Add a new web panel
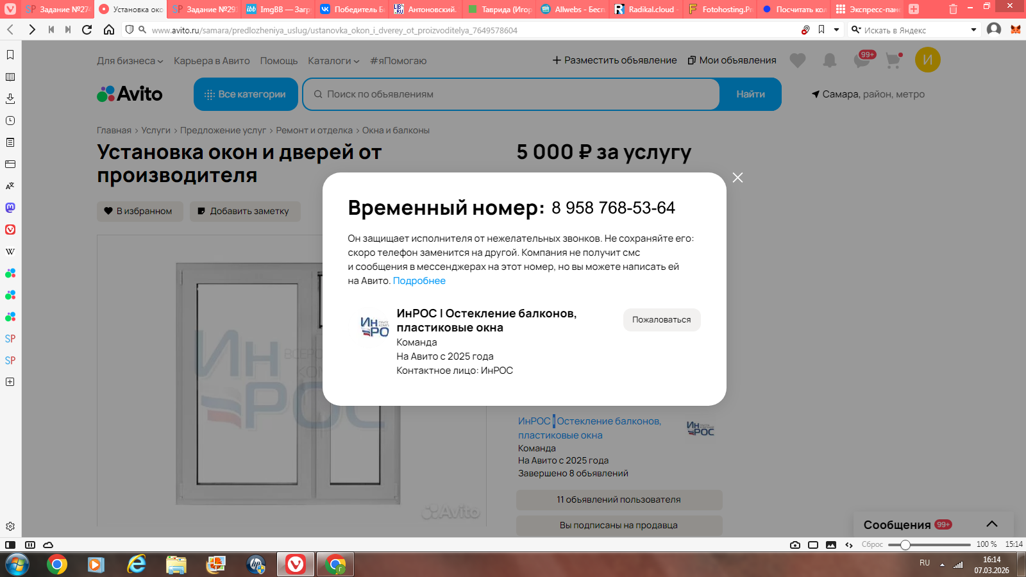Screen dimensions: 1026x577 point(10,382)
